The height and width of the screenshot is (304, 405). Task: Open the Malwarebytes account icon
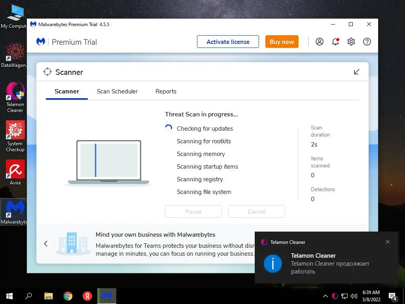point(319,42)
